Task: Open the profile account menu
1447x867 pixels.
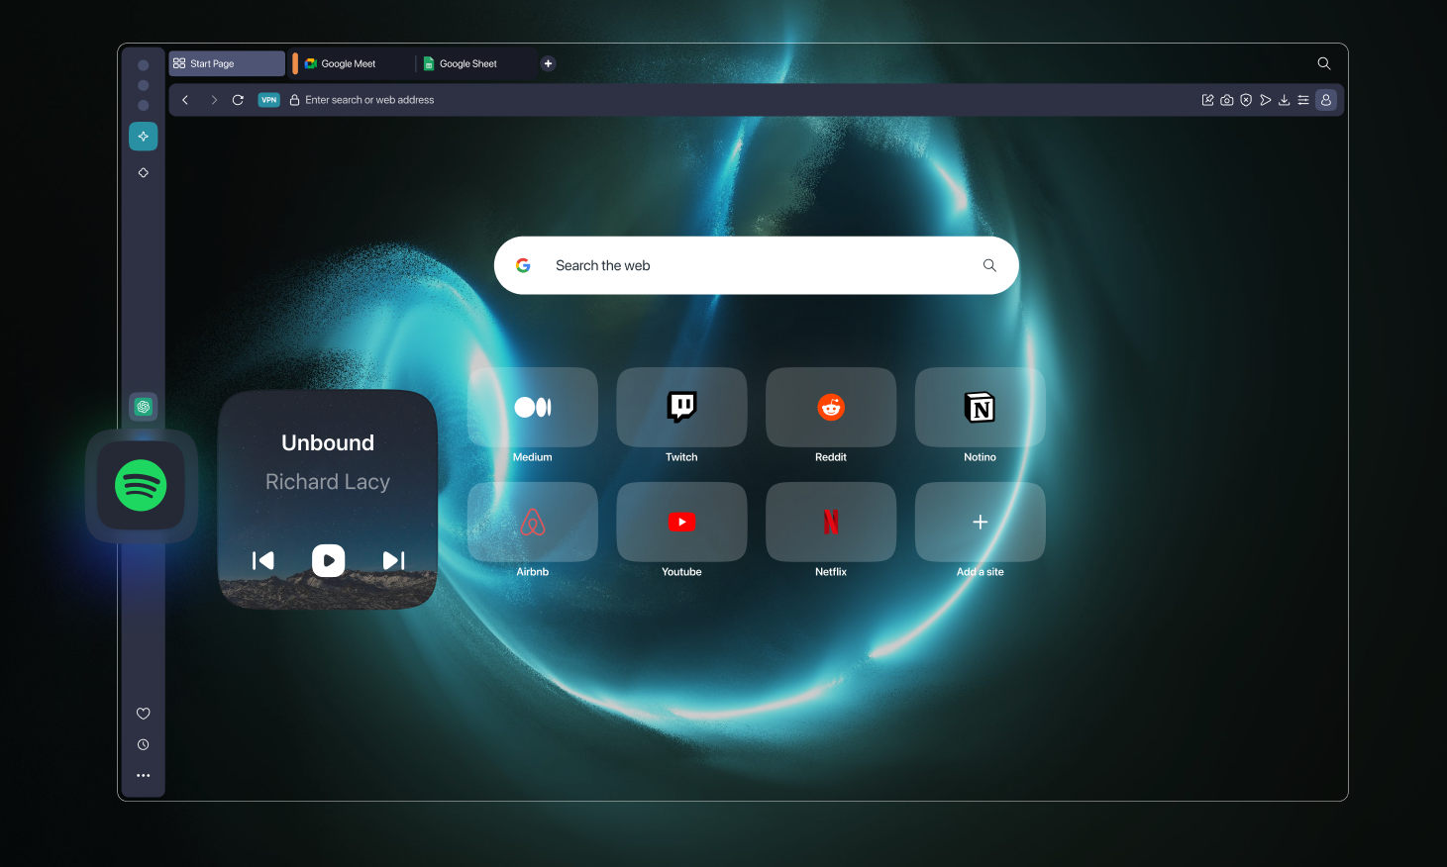Action: click(1325, 100)
